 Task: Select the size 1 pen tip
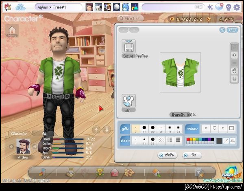click(136, 141)
